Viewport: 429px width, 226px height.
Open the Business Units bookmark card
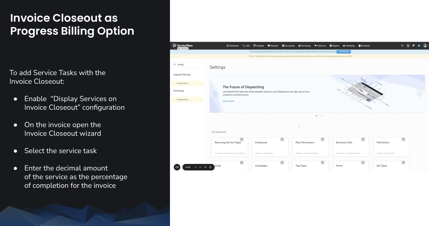(x=351, y=147)
